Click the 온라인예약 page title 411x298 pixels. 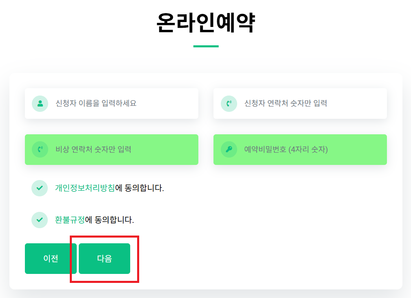205,22
